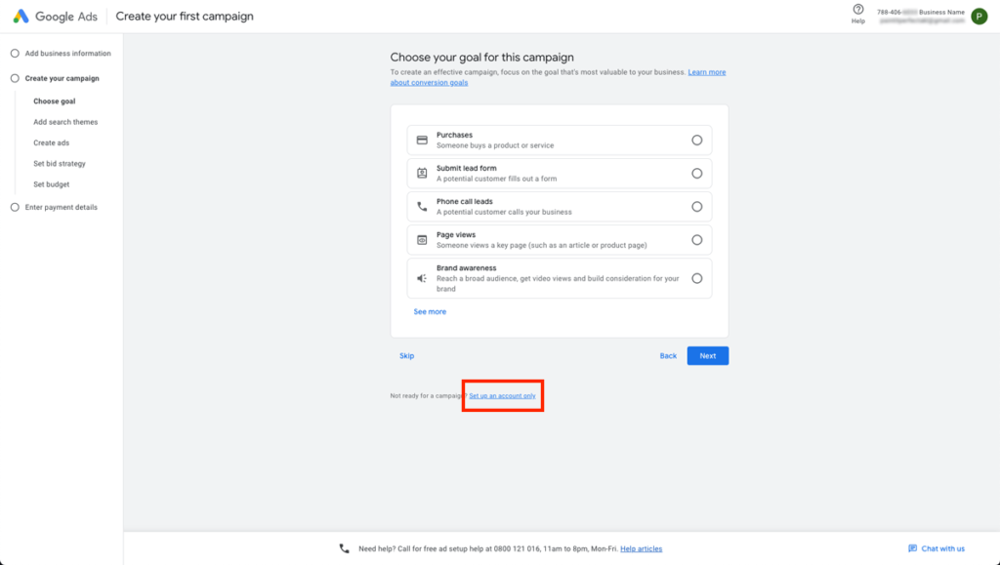The height and width of the screenshot is (565, 1000).
Task: Click the Page views icon
Action: coord(422,240)
